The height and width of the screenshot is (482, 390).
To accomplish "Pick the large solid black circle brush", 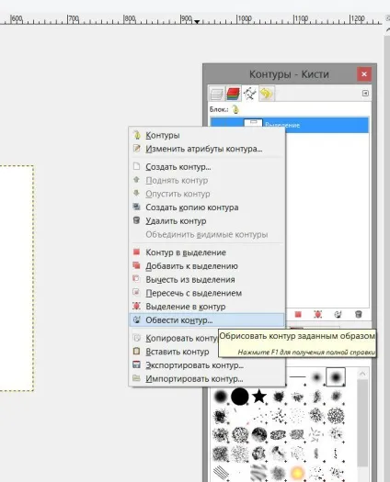I will coord(240,397).
